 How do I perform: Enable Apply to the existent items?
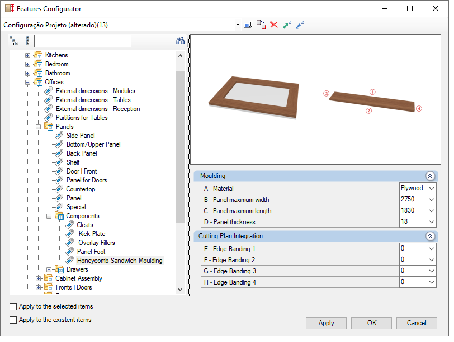point(13,320)
